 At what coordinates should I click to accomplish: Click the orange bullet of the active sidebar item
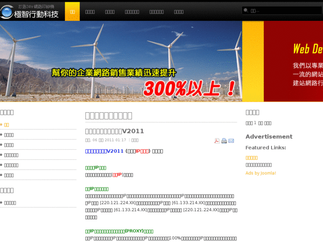pyautogui.click(x=1, y=125)
